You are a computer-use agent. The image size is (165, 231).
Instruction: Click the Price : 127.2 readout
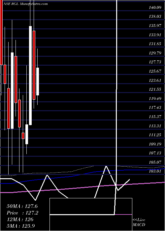pyautogui.click(x=22, y=213)
